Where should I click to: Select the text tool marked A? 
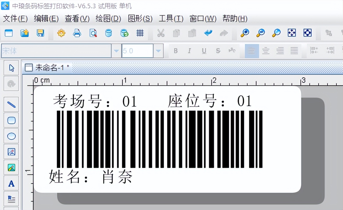(11, 183)
